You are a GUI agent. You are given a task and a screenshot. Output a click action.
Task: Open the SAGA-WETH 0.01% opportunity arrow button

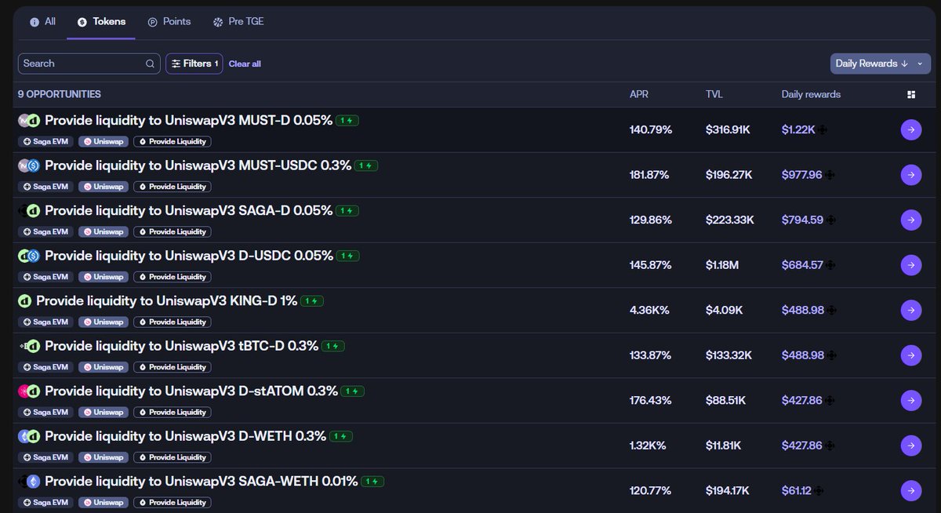[910, 491]
